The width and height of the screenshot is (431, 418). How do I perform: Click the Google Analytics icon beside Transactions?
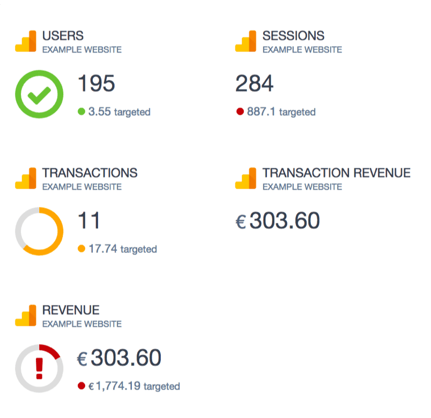[26, 178]
